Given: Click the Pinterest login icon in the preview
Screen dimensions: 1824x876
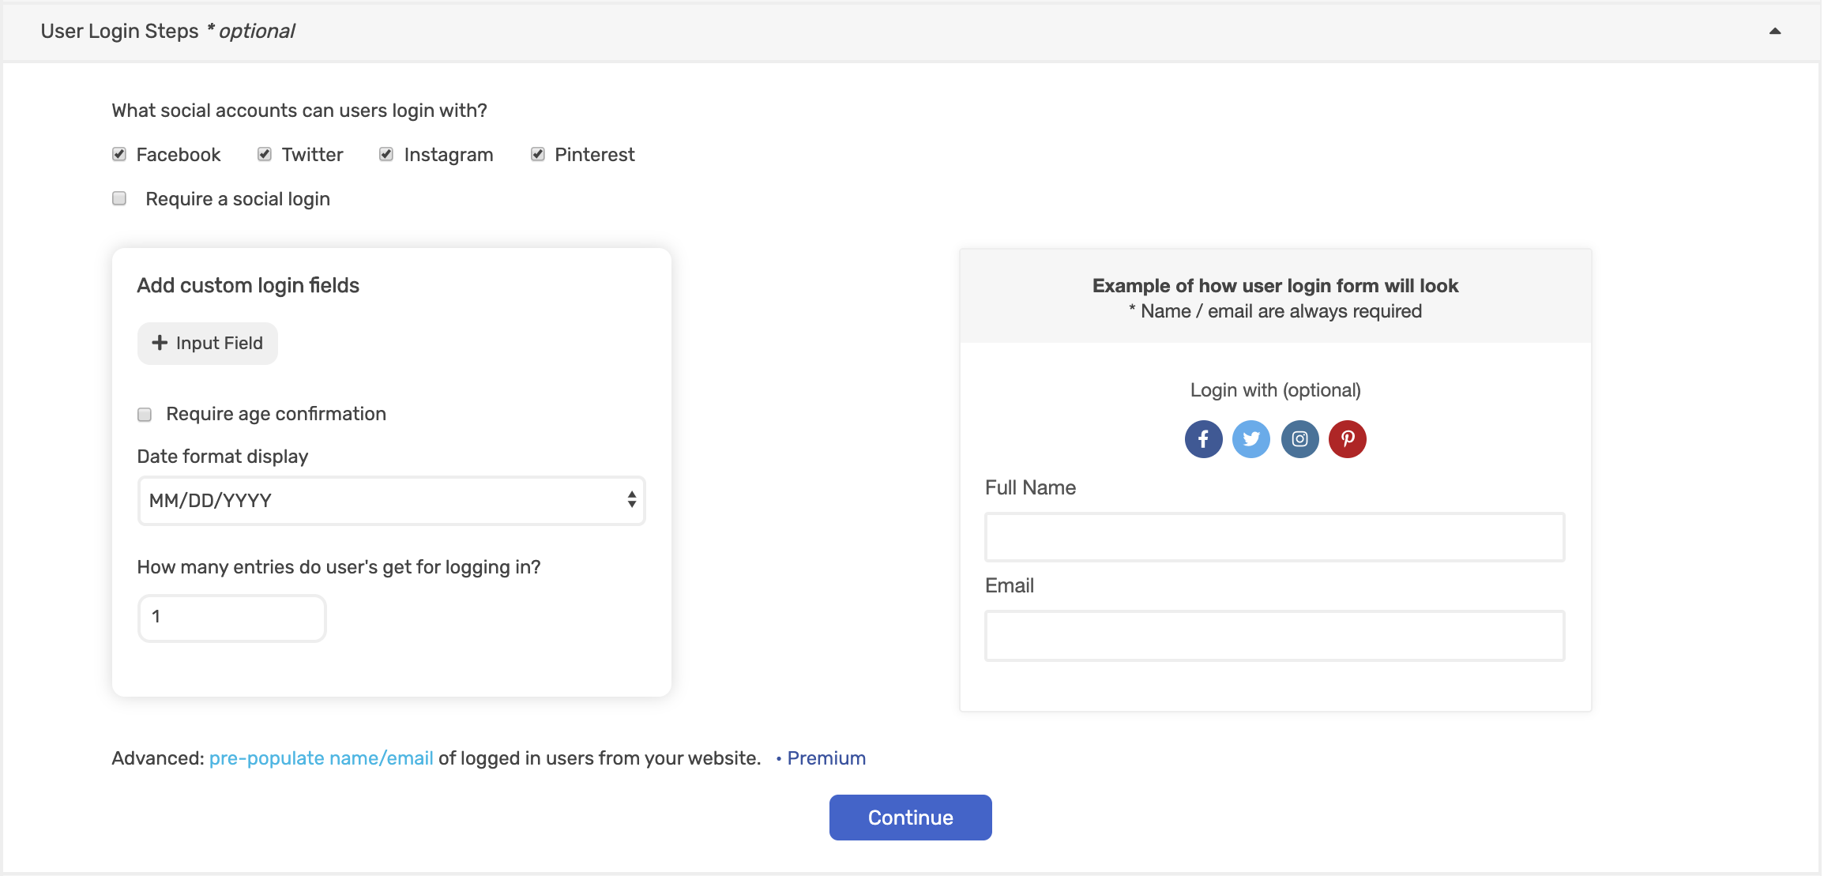Looking at the screenshot, I should pos(1348,439).
